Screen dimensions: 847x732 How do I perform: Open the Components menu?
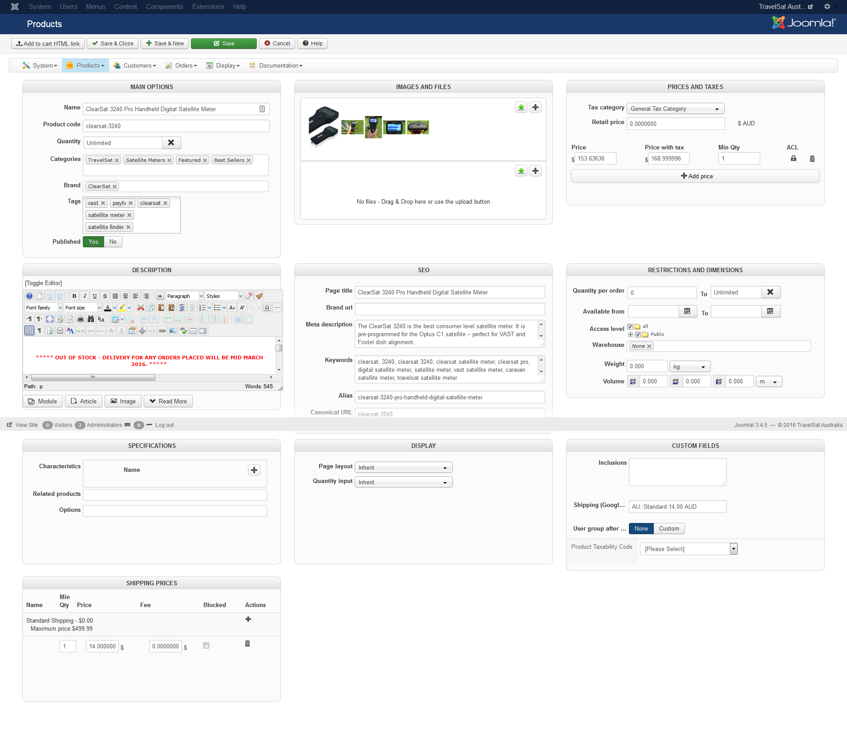[165, 7]
